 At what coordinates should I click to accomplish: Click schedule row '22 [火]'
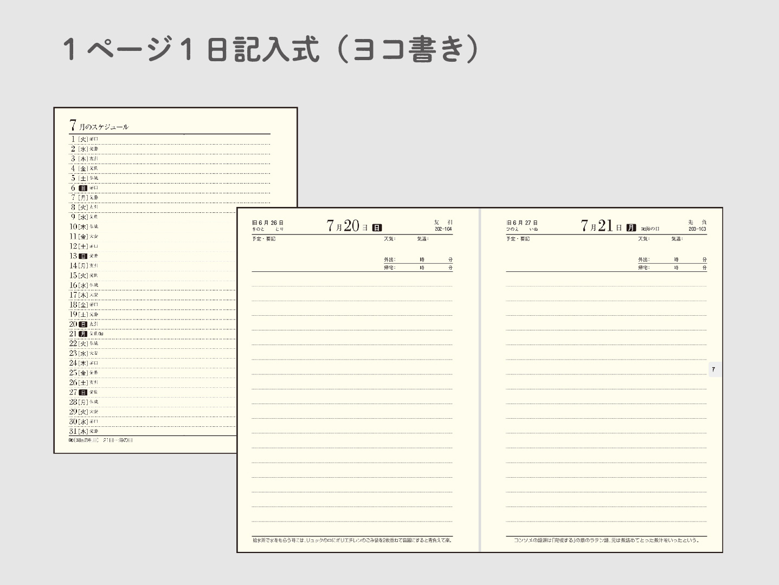point(153,344)
